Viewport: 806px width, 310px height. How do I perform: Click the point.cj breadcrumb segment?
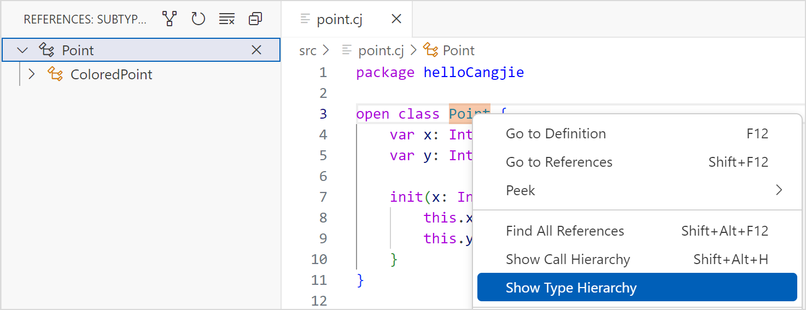(x=381, y=50)
